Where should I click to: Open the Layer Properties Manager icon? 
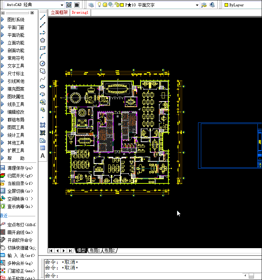tap(91, 5)
